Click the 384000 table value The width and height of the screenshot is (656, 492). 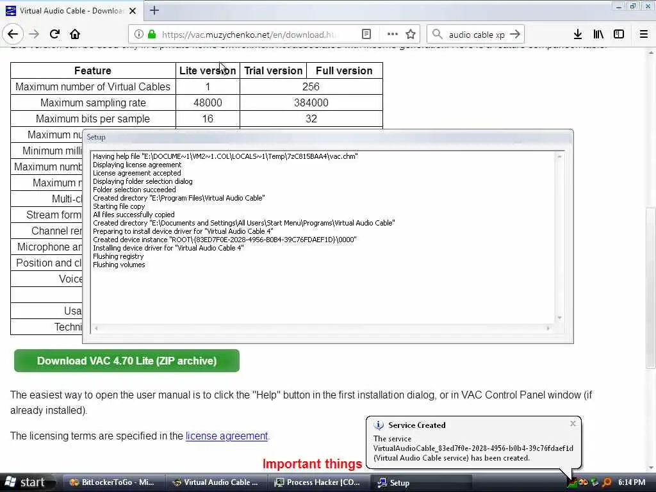point(311,102)
